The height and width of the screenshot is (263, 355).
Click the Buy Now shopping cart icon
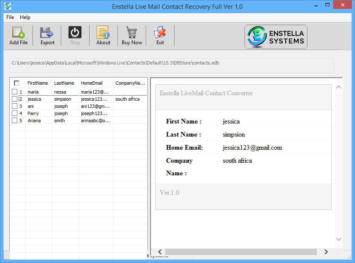(131, 32)
